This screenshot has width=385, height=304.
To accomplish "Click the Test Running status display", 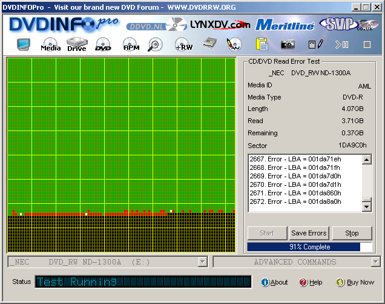I will [x=143, y=282].
